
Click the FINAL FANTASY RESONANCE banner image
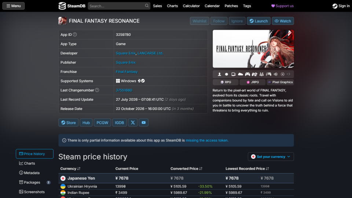[253, 49]
